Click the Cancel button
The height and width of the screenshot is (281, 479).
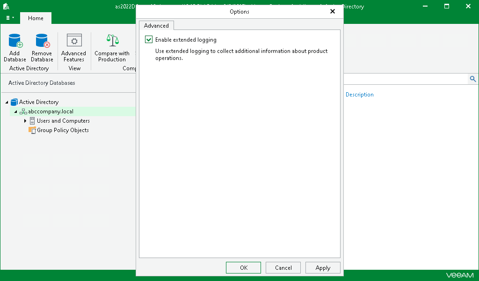tap(283, 267)
